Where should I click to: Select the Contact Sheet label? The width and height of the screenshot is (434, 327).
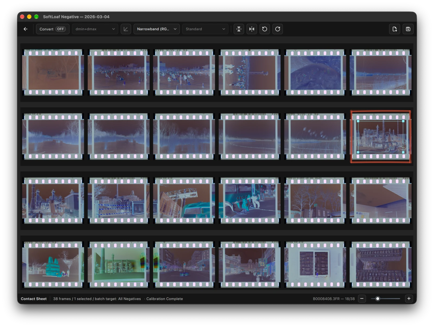[34, 299]
